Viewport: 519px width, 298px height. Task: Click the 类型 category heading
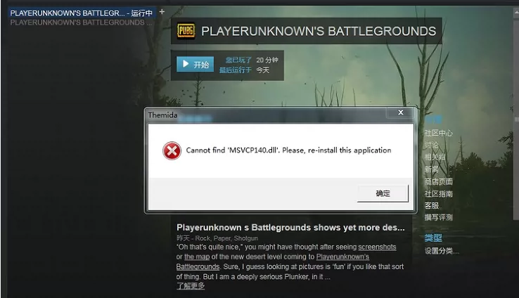coord(433,238)
